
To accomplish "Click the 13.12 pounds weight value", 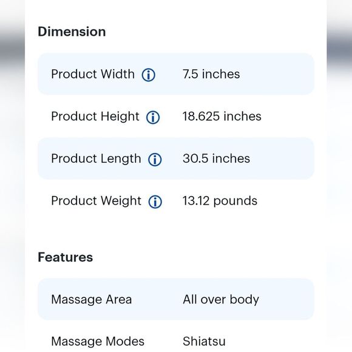I will pyautogui.click(x=220, y=201).
